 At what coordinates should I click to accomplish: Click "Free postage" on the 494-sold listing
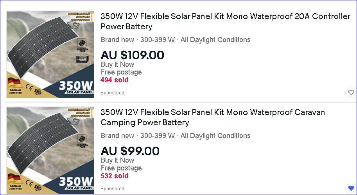tap(121, 72)
